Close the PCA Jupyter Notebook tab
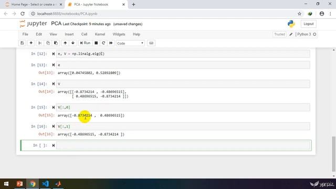Image resolution: width=336 pixels, height=189 pixels. (123, 5)
